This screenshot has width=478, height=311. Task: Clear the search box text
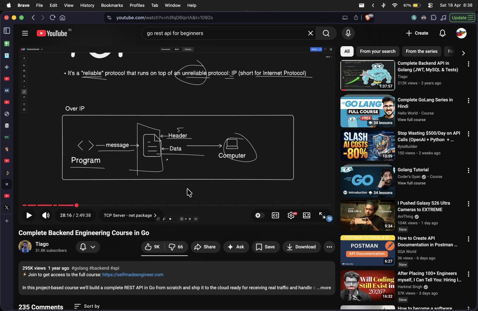click(x=310, y=33)
